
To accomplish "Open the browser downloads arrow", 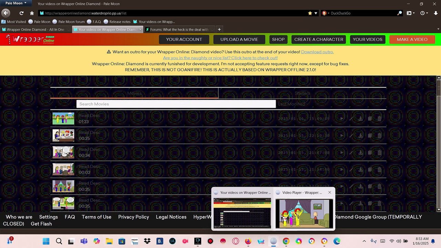I will coord(435,13).
